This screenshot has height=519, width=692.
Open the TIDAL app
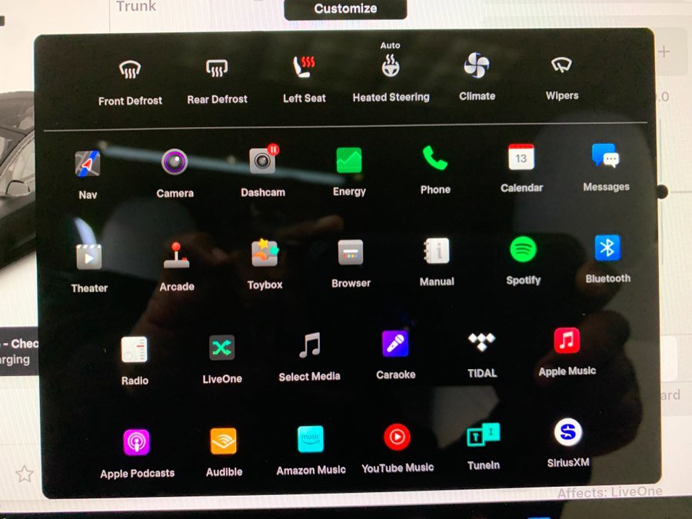(x=481, y=342)
